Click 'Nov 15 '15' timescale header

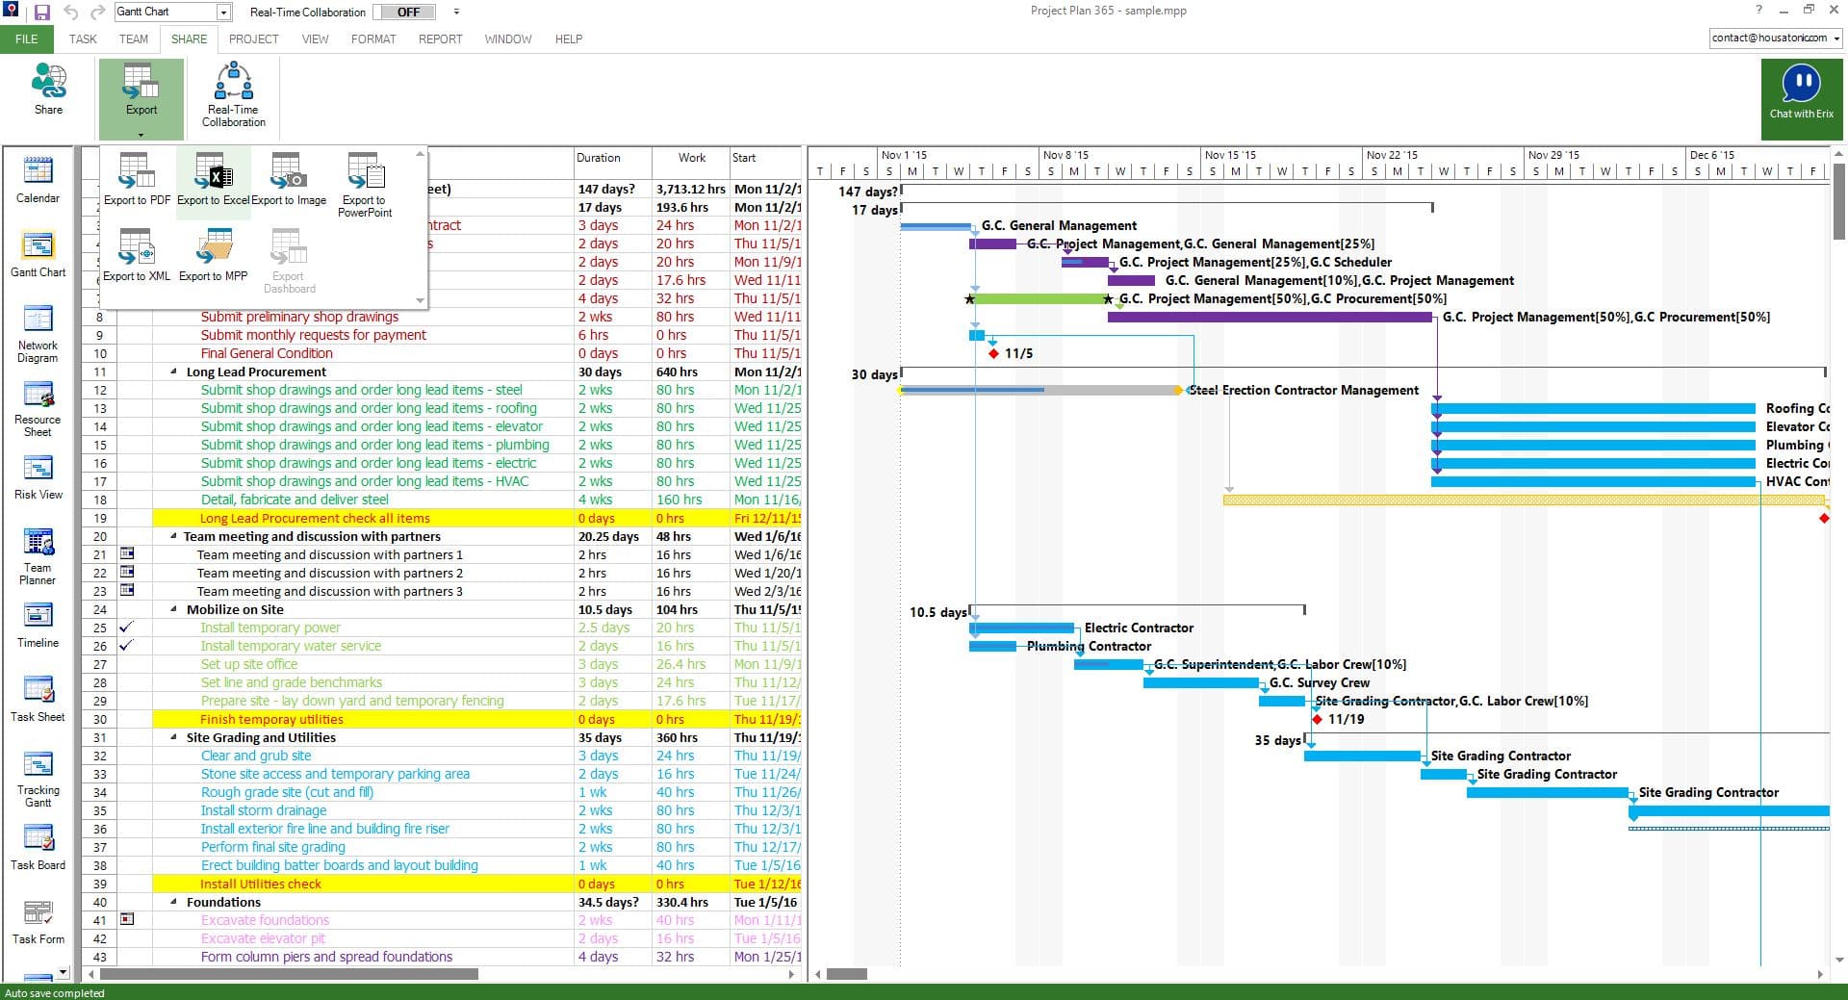(1230, 155)
